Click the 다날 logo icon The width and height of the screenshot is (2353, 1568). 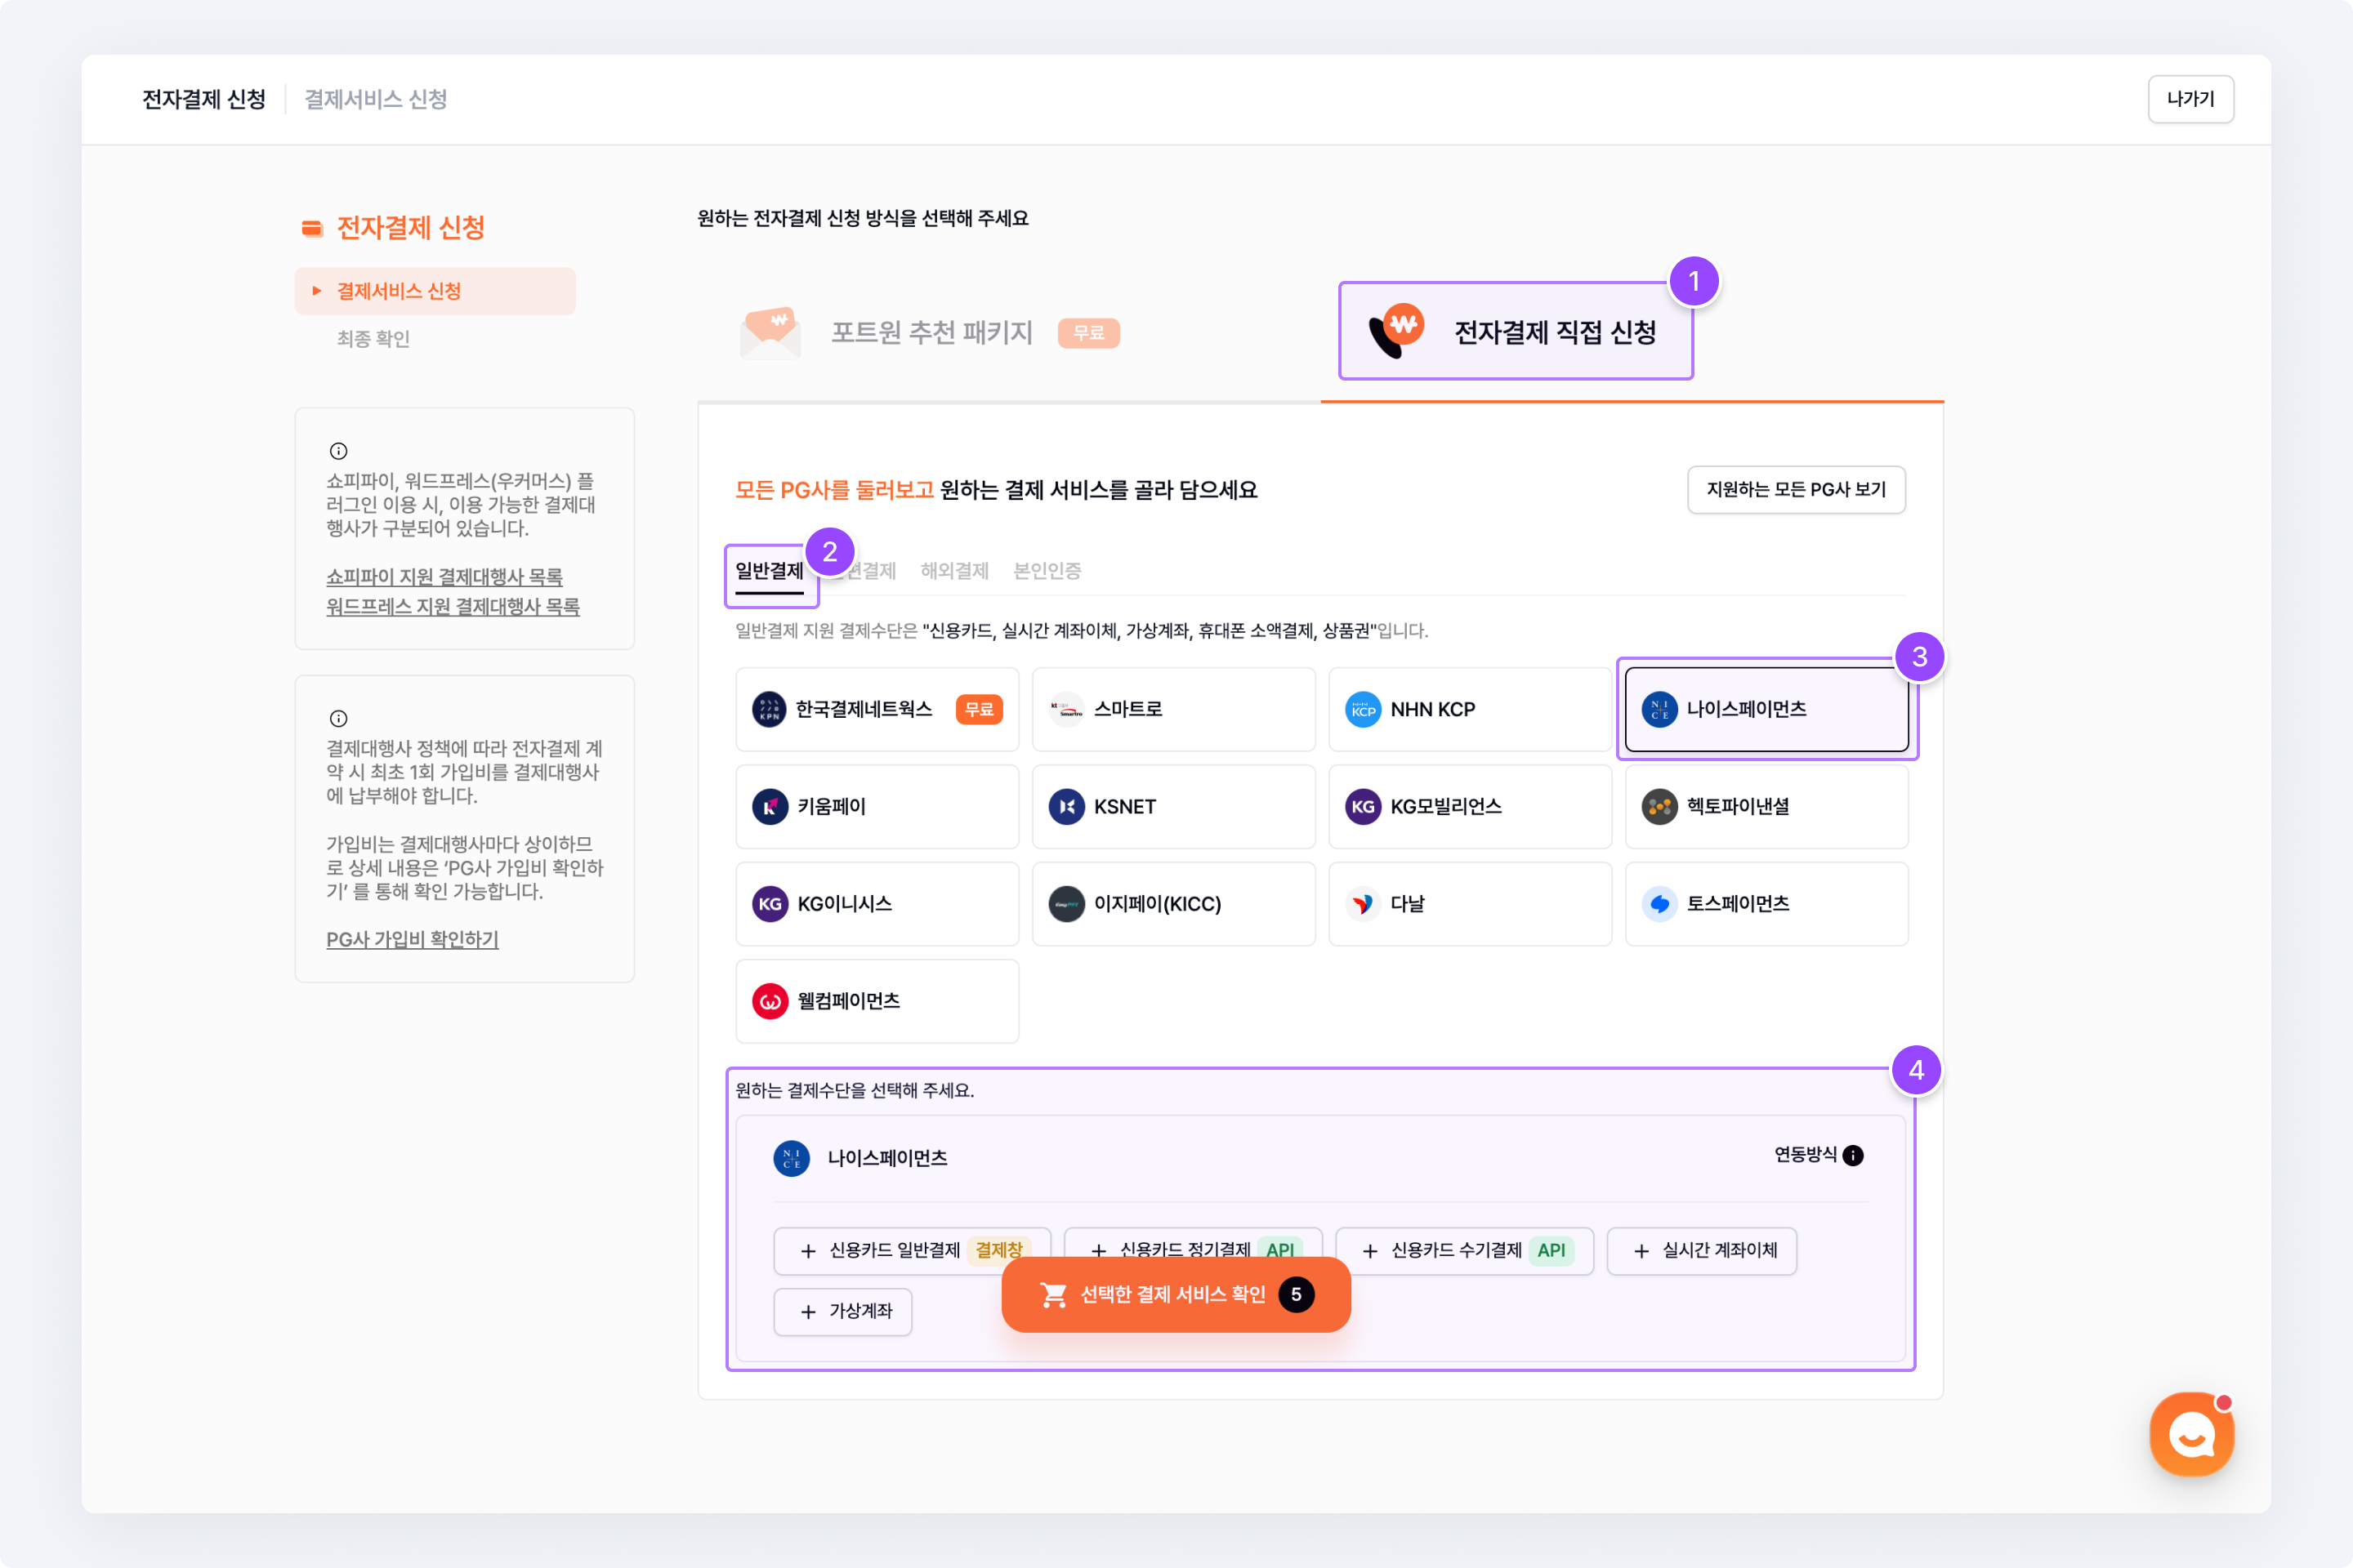[x=1363, y=904]
